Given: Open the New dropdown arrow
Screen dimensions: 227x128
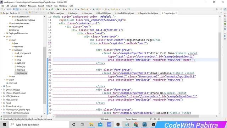Looking at the screenshot, I should [5, 9].
